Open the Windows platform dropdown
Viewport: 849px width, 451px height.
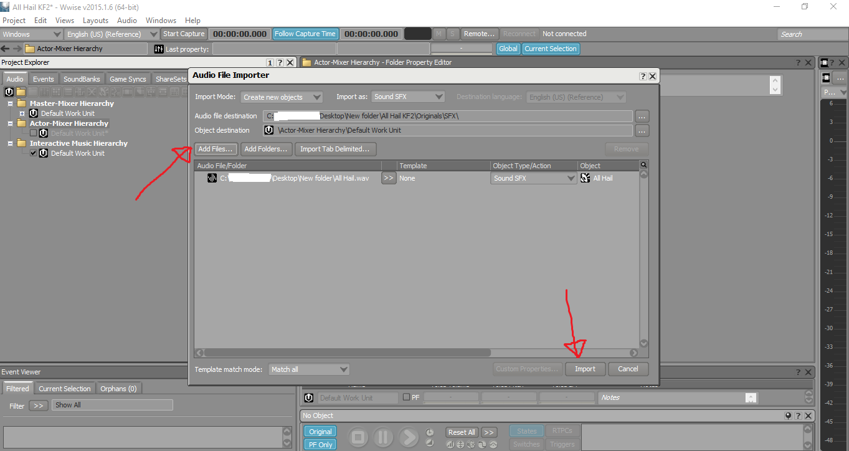(x=32, y=34)
